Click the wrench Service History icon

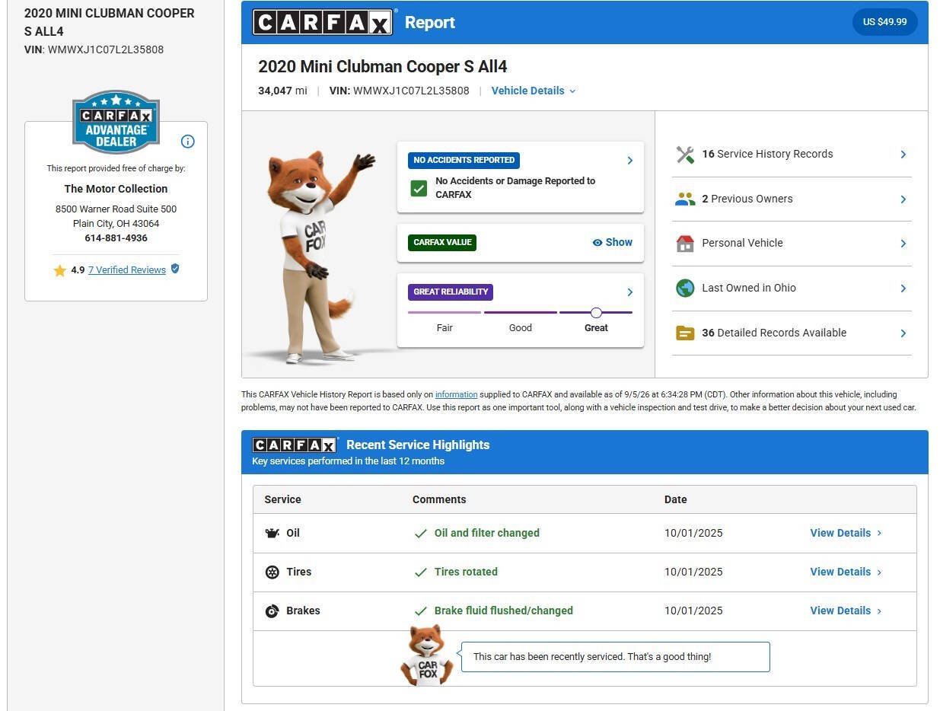(x=685, y=155)
